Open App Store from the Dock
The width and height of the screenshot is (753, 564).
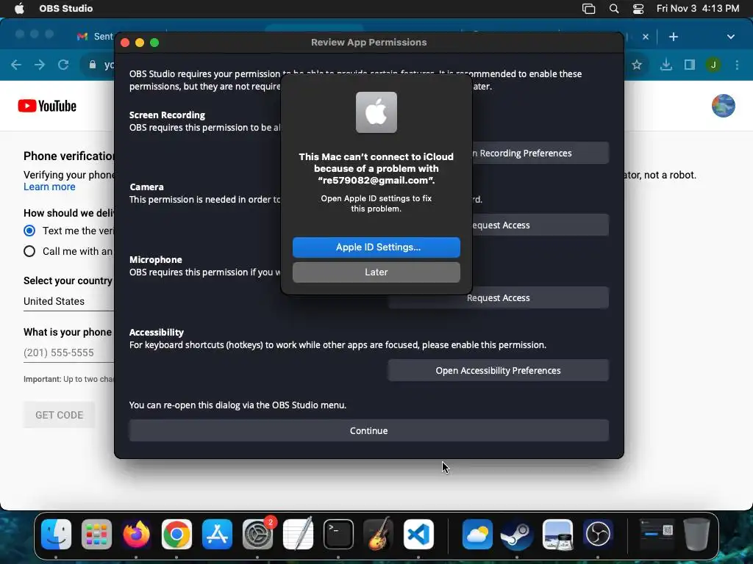tap(217, 535)
